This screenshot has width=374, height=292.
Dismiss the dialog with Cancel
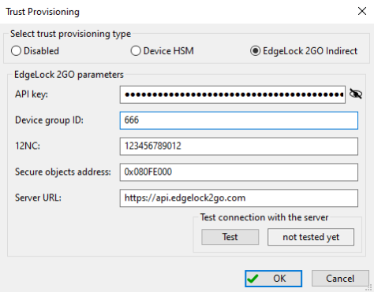340,279
